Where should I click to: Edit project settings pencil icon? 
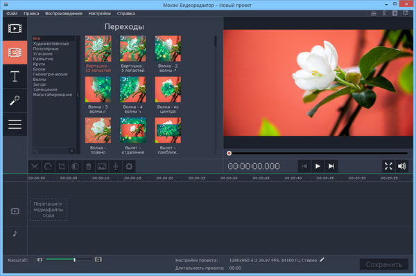(x=322, y=260)
